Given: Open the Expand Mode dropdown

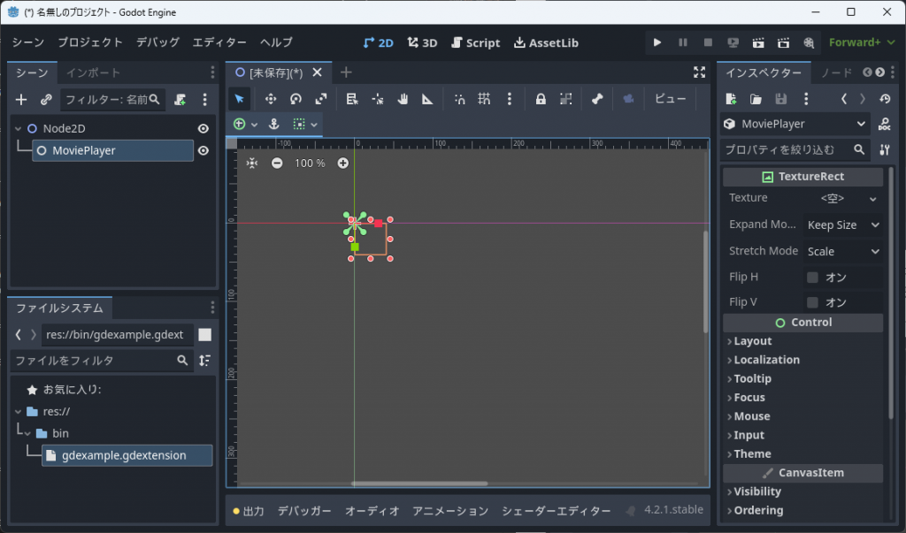Looking at the screenshot, I should point(842,225).
